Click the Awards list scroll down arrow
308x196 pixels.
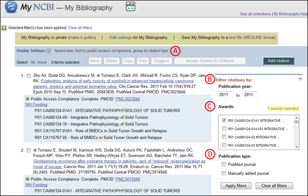(297, 147)
